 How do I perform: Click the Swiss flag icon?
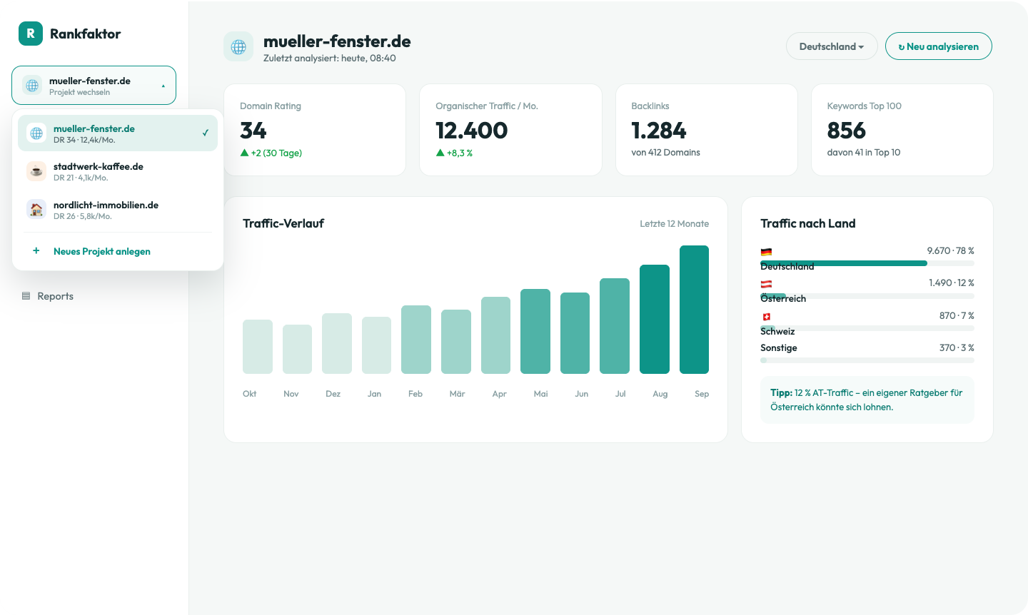coord(766,317)
